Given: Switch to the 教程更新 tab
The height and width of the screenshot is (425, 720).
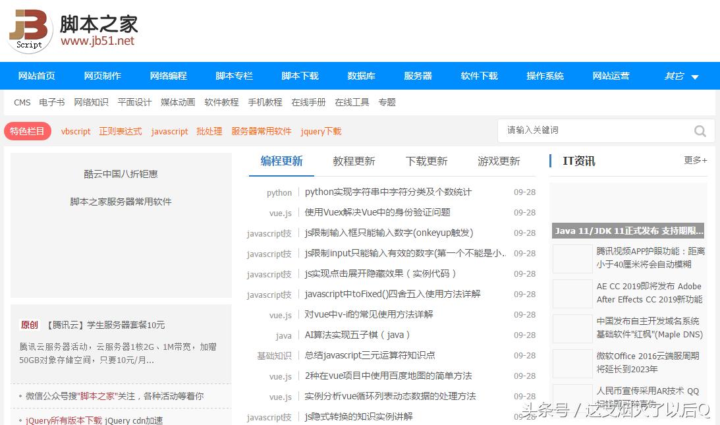Looking at the screenshot, I should click(x=354, y=161).
